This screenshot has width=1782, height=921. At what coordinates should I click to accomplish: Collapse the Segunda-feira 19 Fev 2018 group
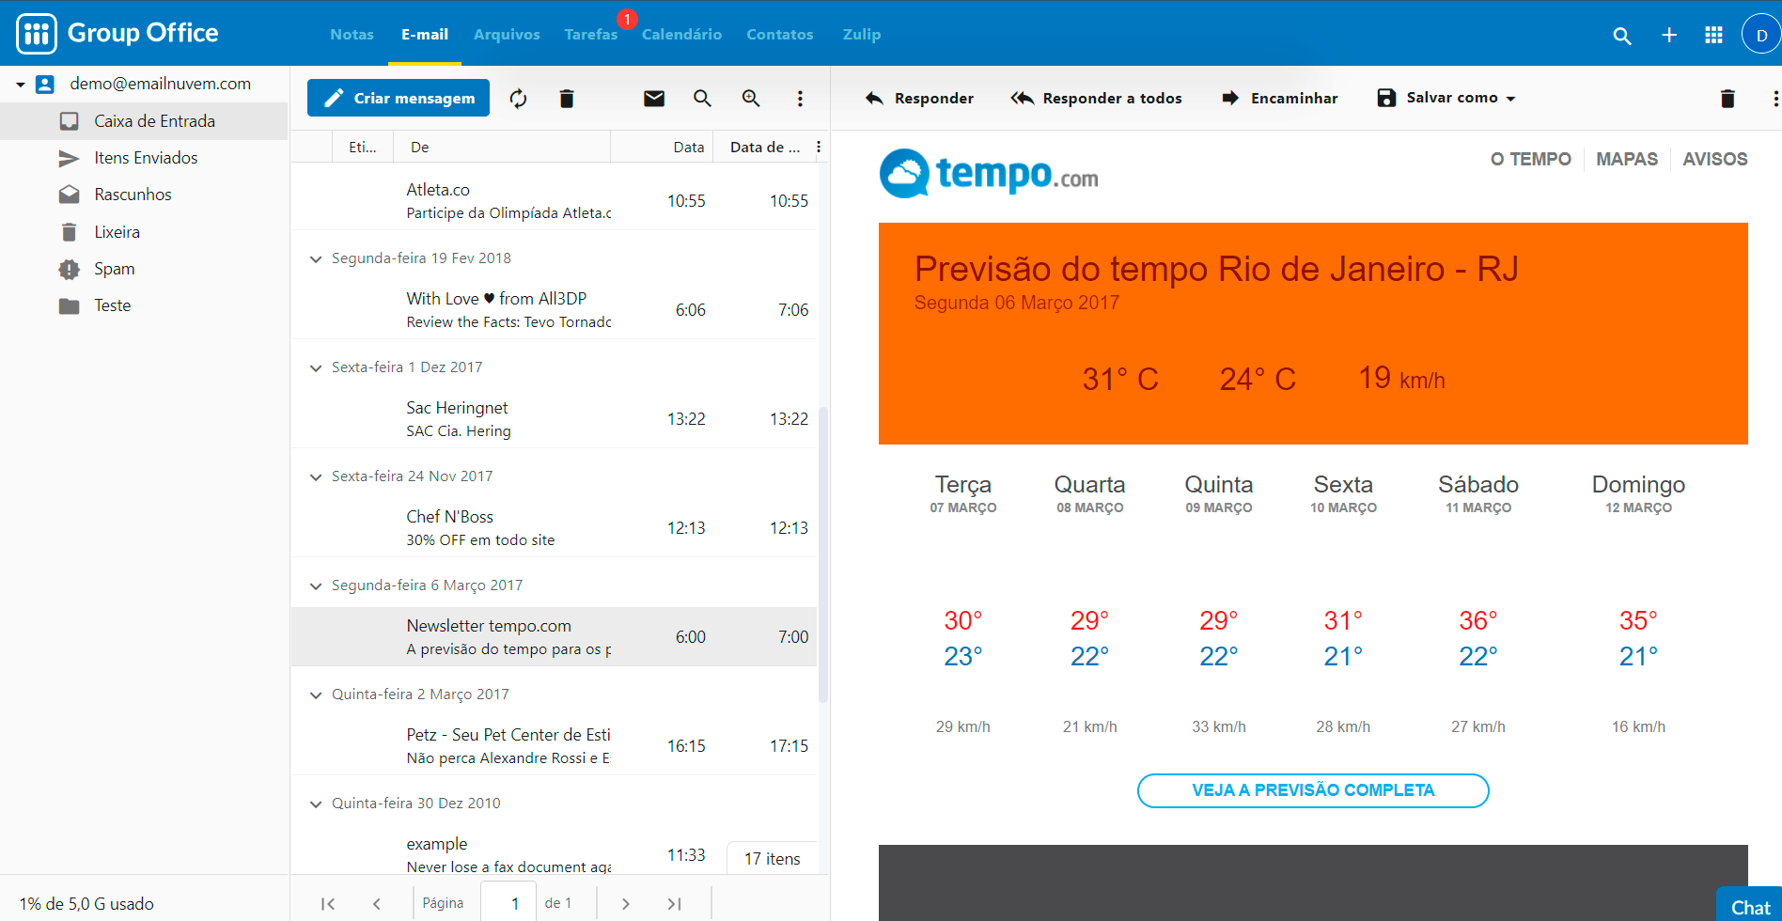pyautogui.click(x=316, y=258)
